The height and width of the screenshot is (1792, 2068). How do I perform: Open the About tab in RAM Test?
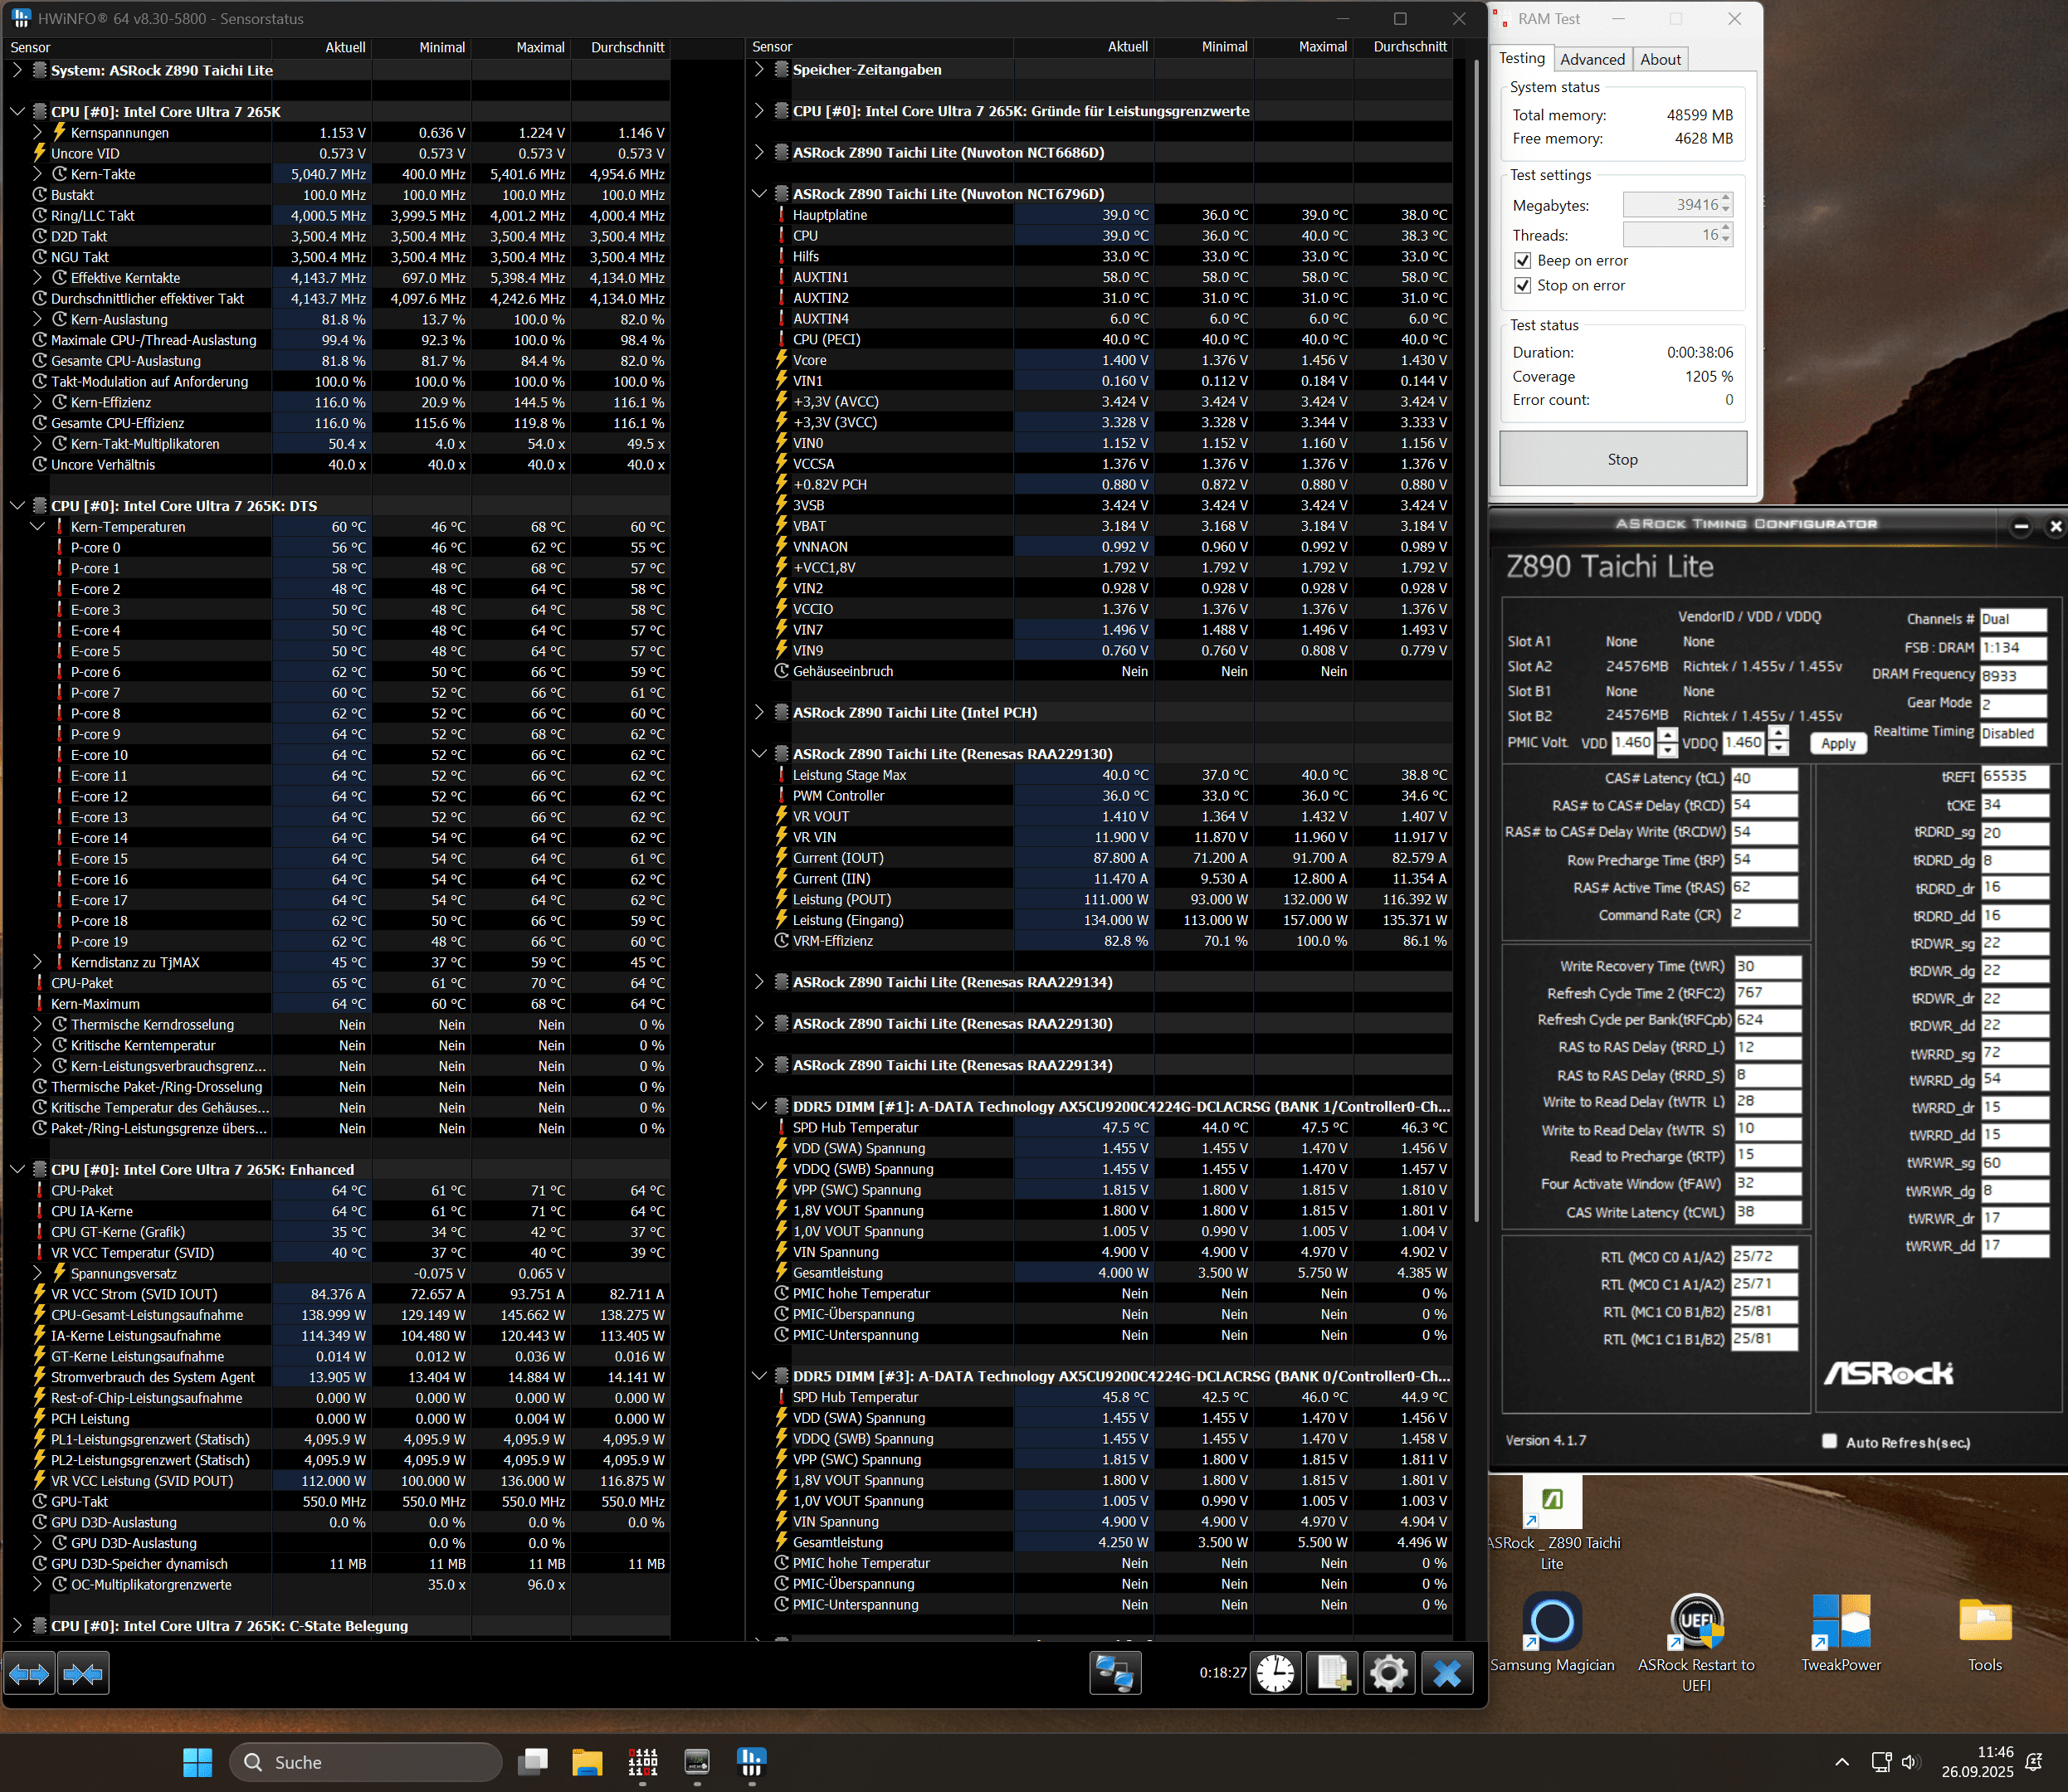tap(1660, 59)
